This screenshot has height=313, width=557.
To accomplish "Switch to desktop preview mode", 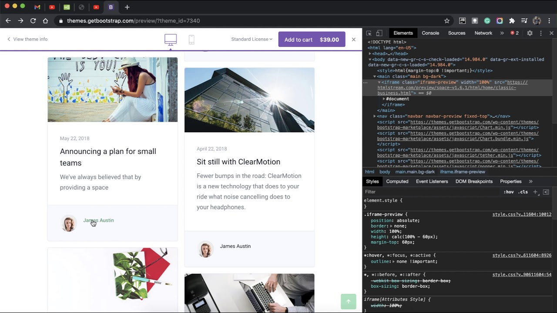I will (x=171, y=40).
